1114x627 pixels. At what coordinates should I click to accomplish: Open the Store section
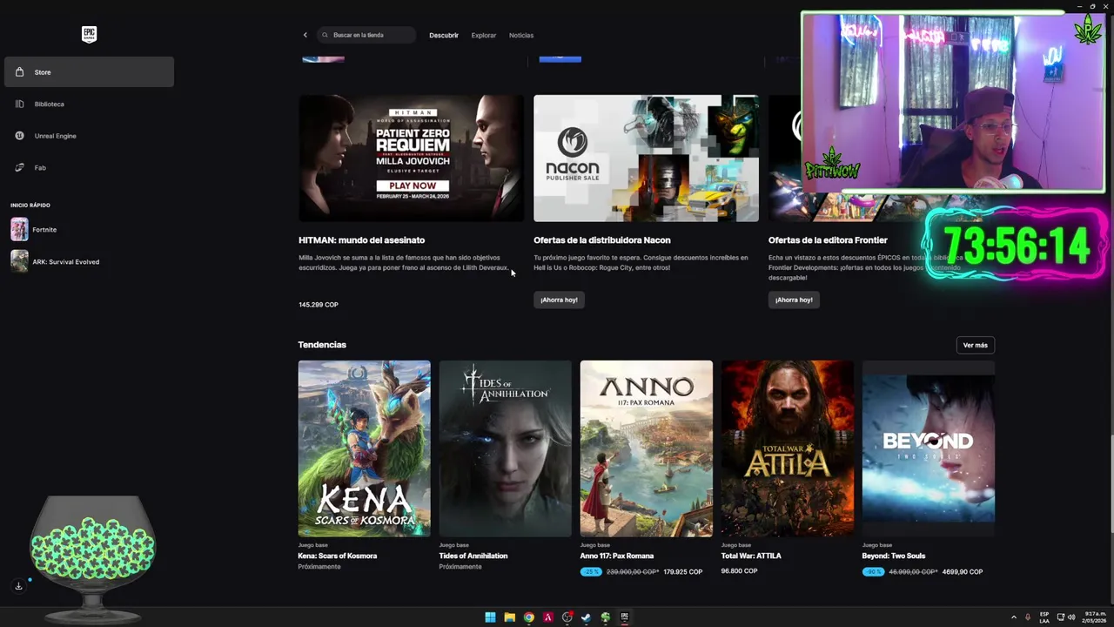tap(89, 72)
